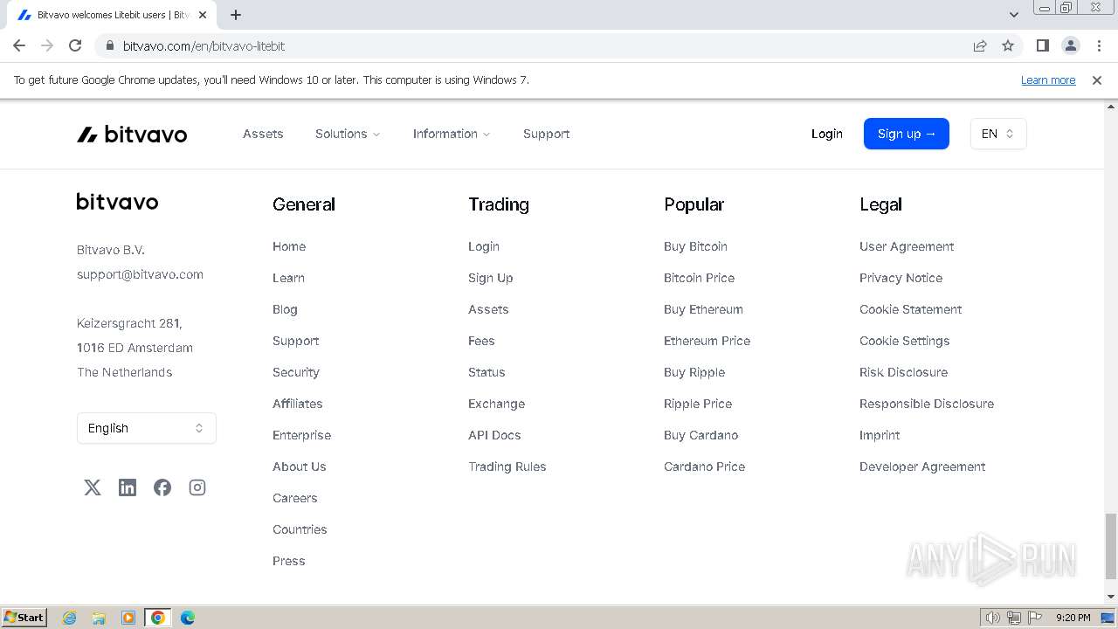This screenshot has width=1118, height=629.
Task: Open a new tab with the plus icon
Action: 236,15
